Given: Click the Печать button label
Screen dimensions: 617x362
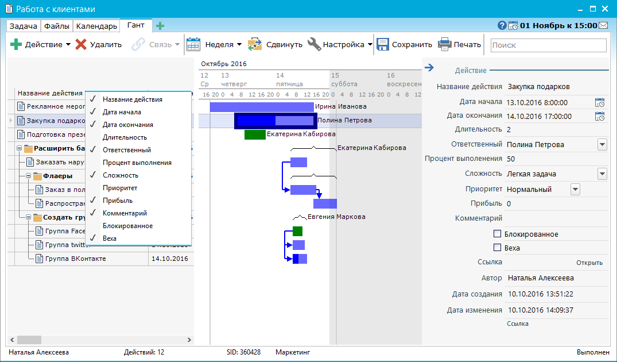Looking at the screenshot, I should 467,44.
